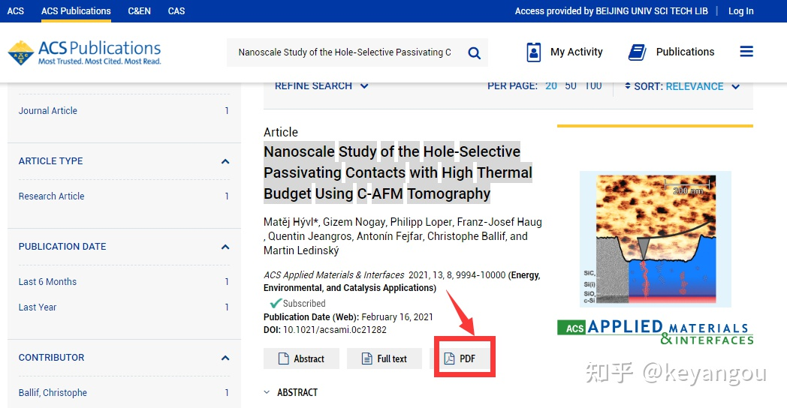Set results per page to 50

coord(571,85)
